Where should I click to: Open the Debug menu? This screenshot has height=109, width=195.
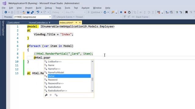click(x=48, y=8)
